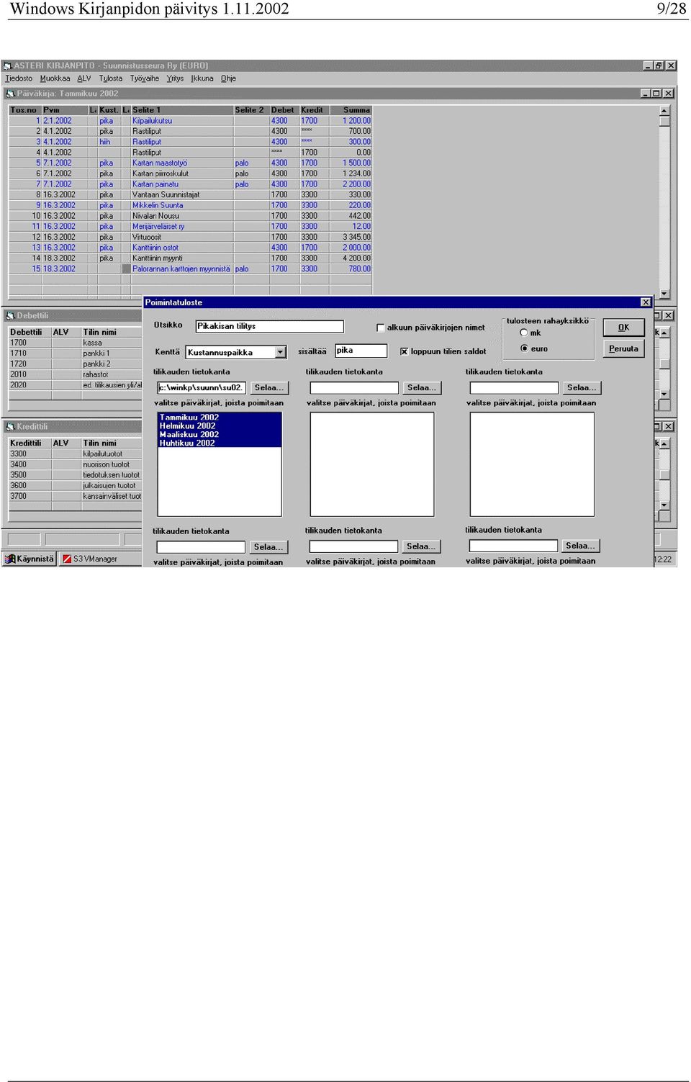Select Helmikuu 2002 in journal list

click(220, 426)
